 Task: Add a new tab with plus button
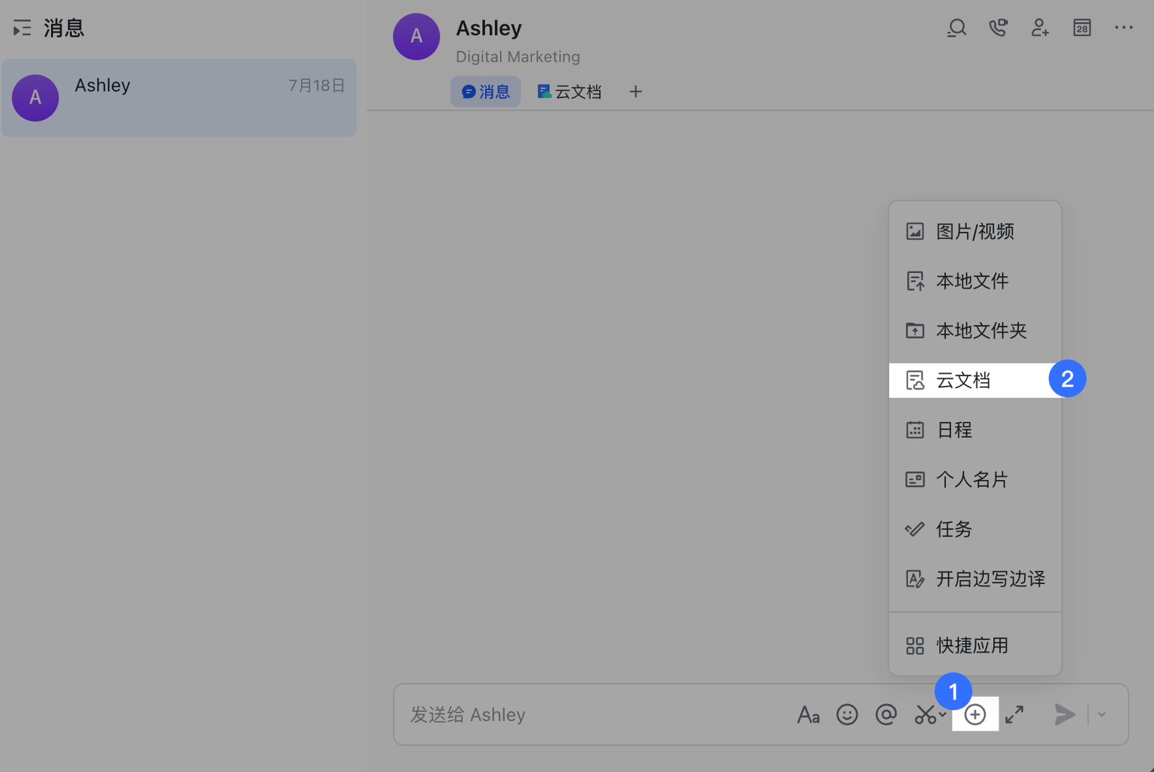click(x=635, y=92)
